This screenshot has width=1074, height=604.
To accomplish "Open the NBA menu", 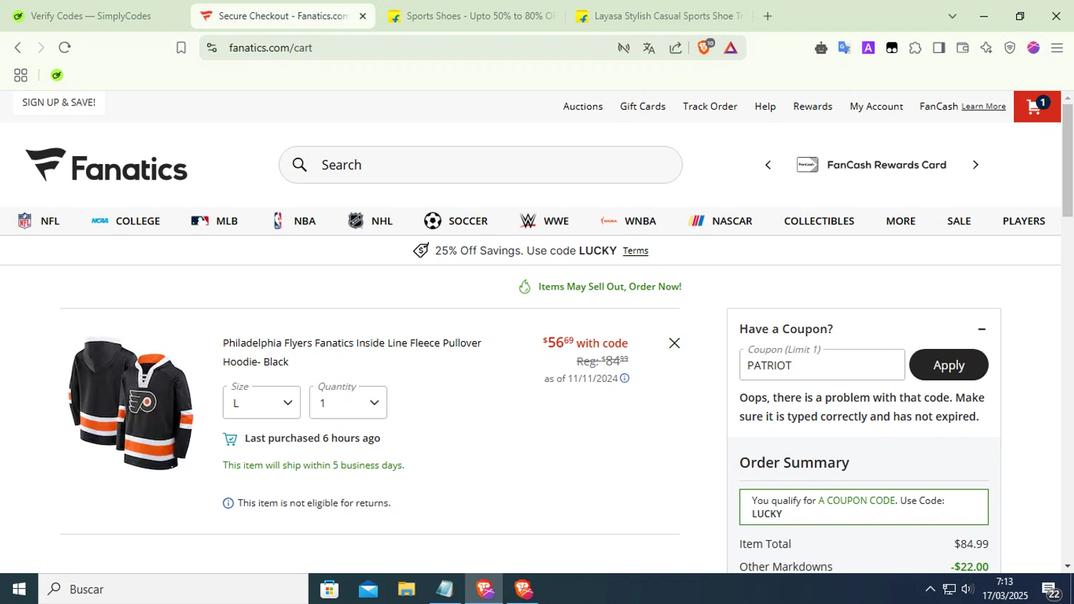I will tap(294, 221).
